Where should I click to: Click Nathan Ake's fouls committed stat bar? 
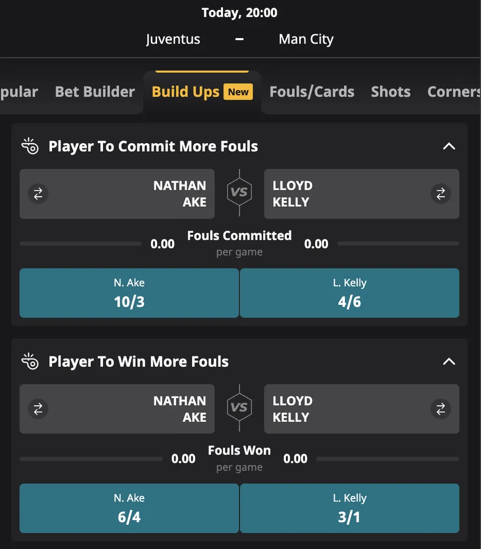point(80,243)
